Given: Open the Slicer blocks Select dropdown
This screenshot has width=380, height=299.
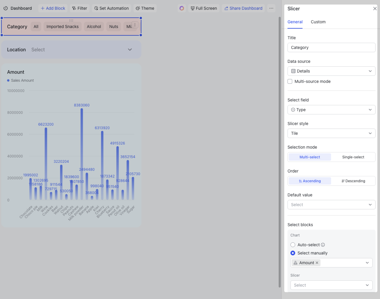Looking at the screenshot, I should pos(331,285).
